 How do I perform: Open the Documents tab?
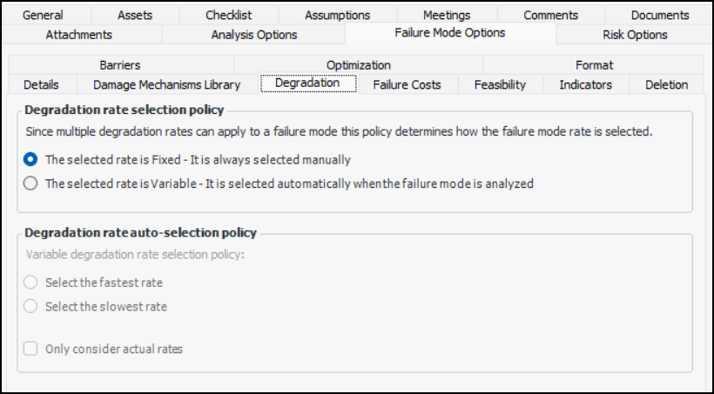point(660,15)
